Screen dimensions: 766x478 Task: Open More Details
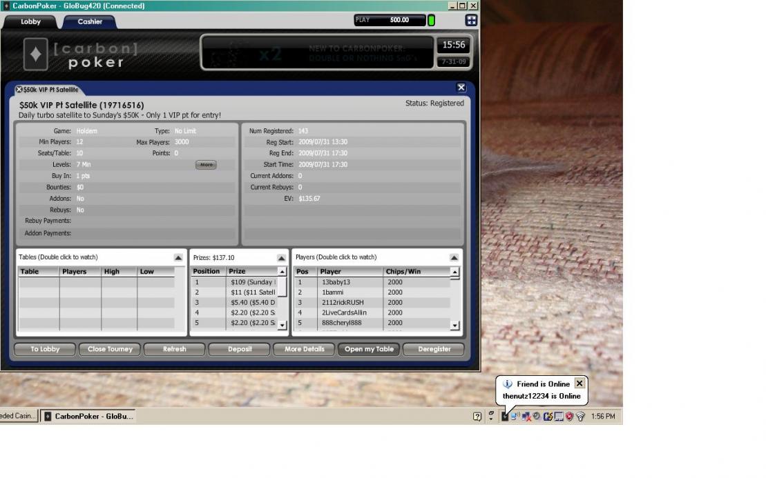(x=305, y=349)
